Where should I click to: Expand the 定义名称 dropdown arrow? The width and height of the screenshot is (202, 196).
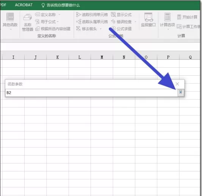(x=60, y=14)
